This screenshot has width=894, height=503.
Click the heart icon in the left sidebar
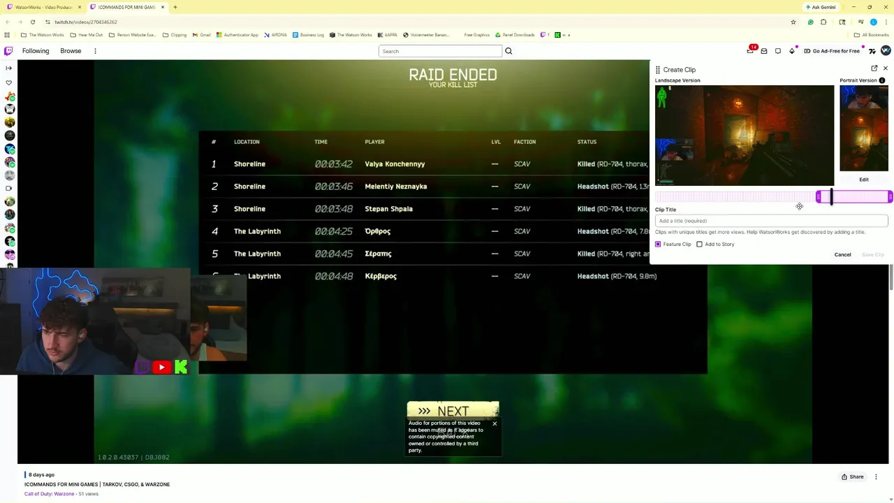[8, 82]
